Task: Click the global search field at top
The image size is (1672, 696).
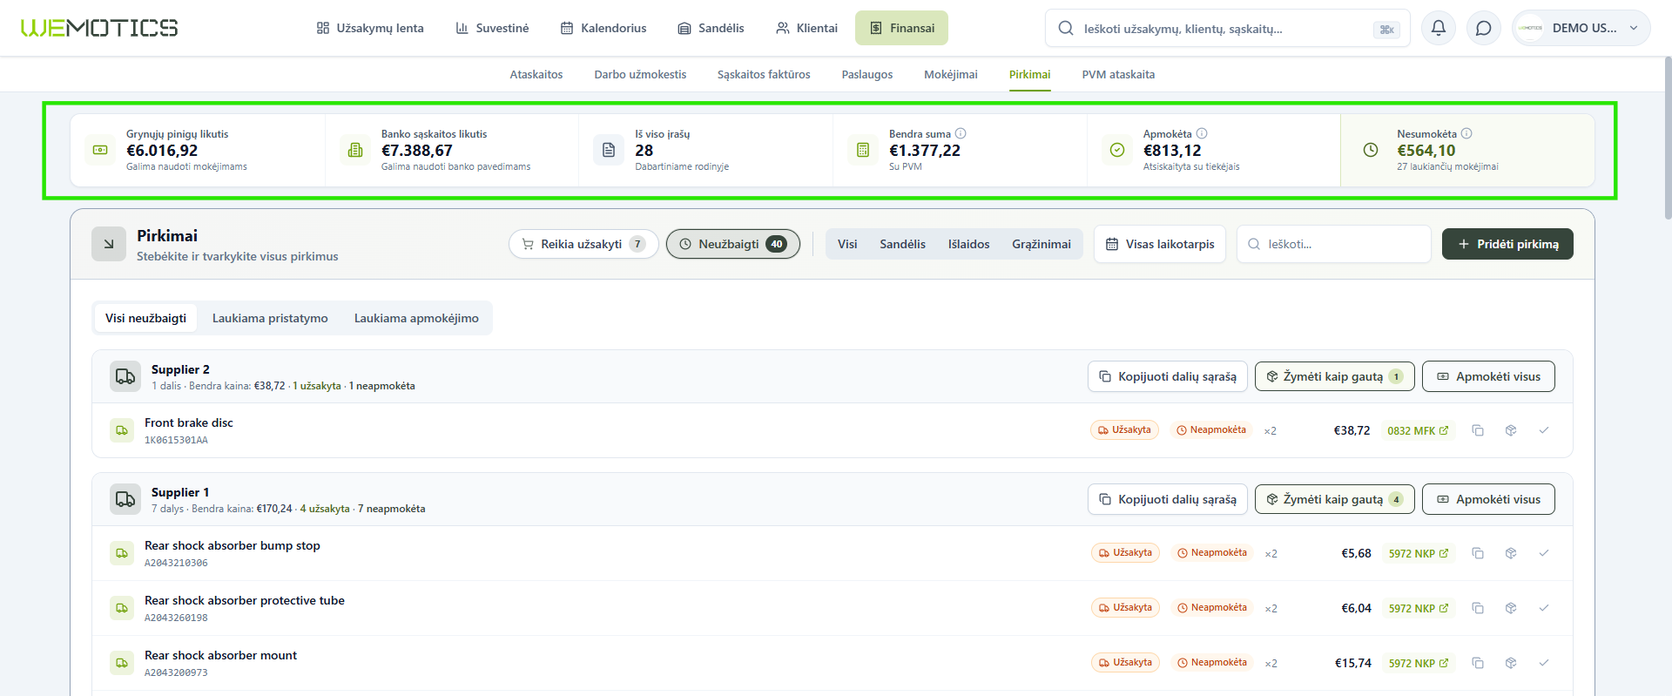Action: coord(1227,28)
